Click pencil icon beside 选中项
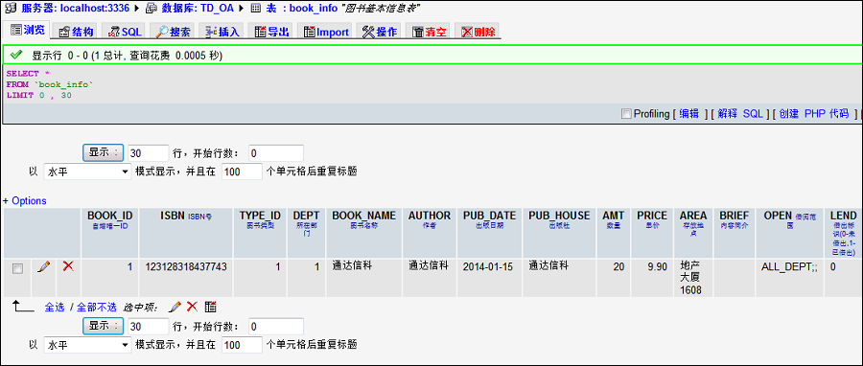The image size is (863, 366). point(175,307)
